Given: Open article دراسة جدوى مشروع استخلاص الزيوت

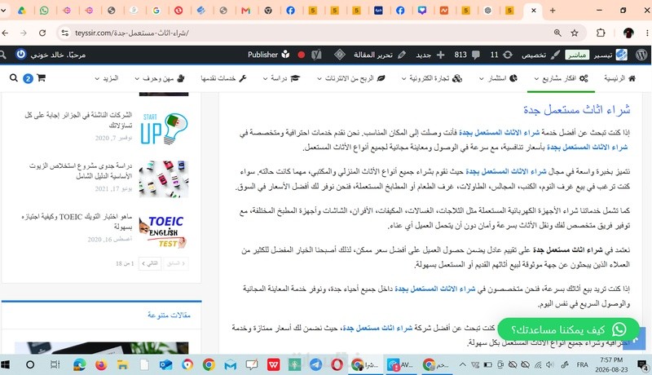Looking at the screenshot, I should [81, 170].
